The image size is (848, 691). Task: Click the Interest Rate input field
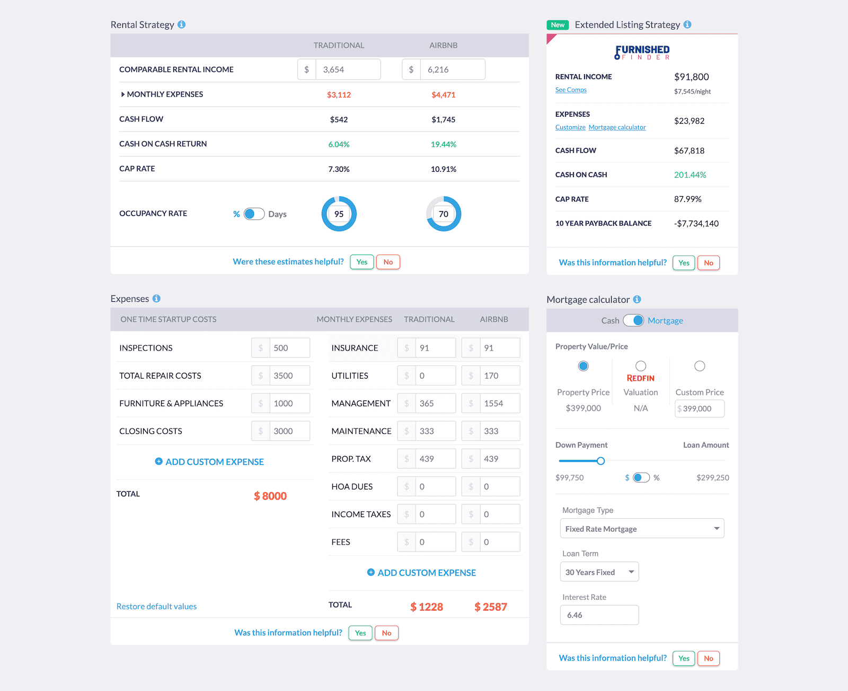pos(599,615)
